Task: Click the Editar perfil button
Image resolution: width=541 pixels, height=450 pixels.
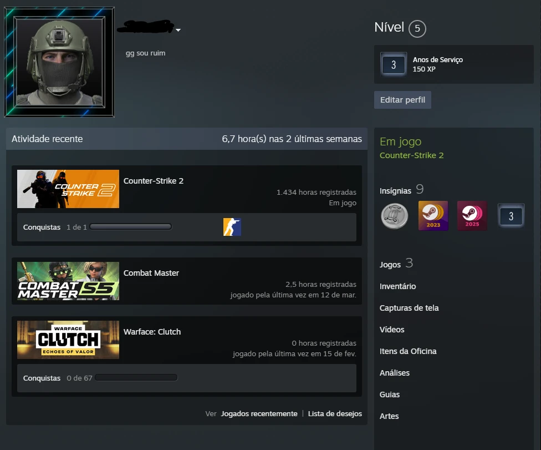Action: click(402, 100)
